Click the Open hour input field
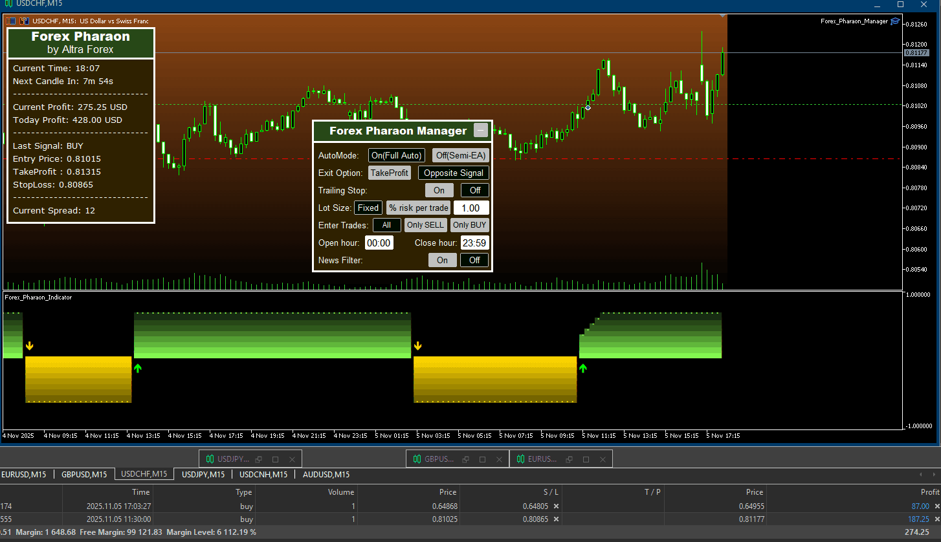Viewport: 941px width, 542px height. click(x=379, y=243)
